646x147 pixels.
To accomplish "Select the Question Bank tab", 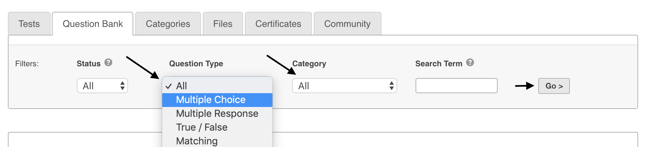I will 93,24.
